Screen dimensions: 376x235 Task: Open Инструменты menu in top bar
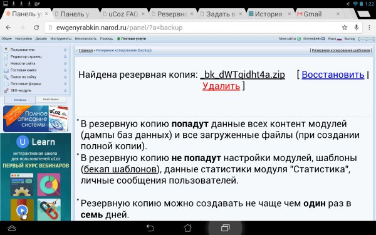click(x=61, y=39)
